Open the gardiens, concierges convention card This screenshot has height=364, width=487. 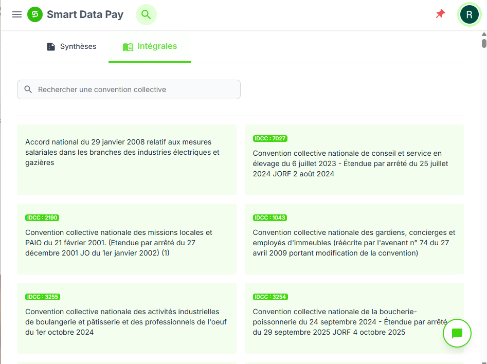pos(354,243)
